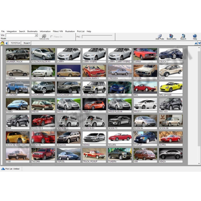The height and width of the screenshot is (201, 201).
Task: Select the SUPRA thumbnail
Action: pyautogui.click(x=171, y=139)
